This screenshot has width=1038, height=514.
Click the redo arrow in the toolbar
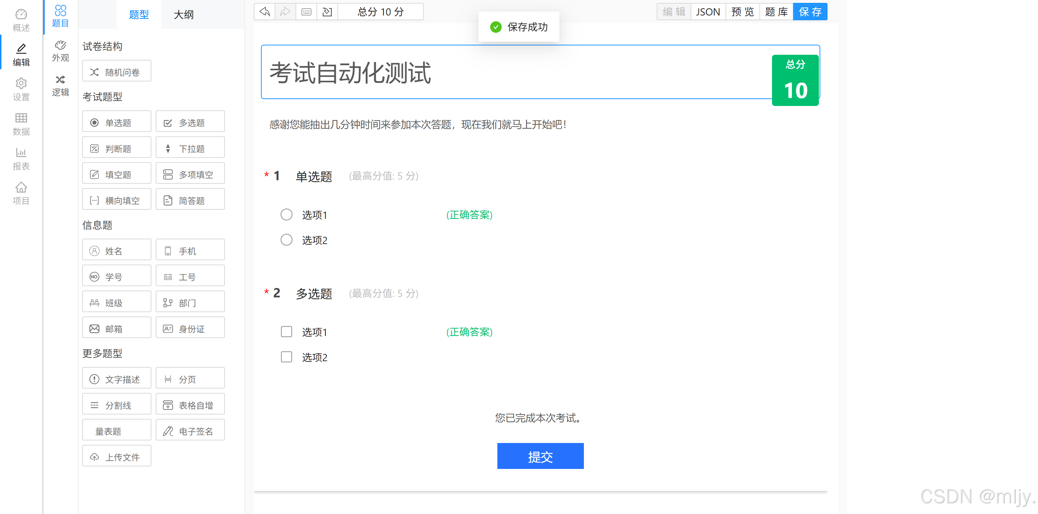pos(285,12)
